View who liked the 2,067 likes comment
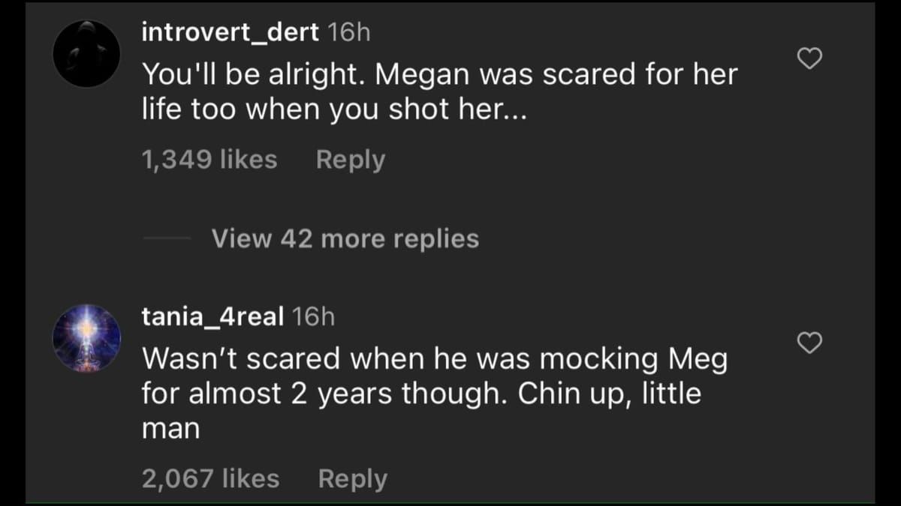This screenshot has width=901, height=506. coord(209,478)
